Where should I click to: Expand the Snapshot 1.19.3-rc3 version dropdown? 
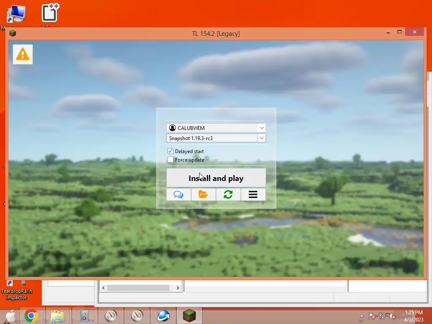click(262, 138)
